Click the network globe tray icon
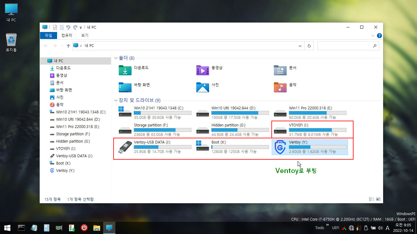Image resolution: width=417 pixels, height=234 pixels. (351, 228)
